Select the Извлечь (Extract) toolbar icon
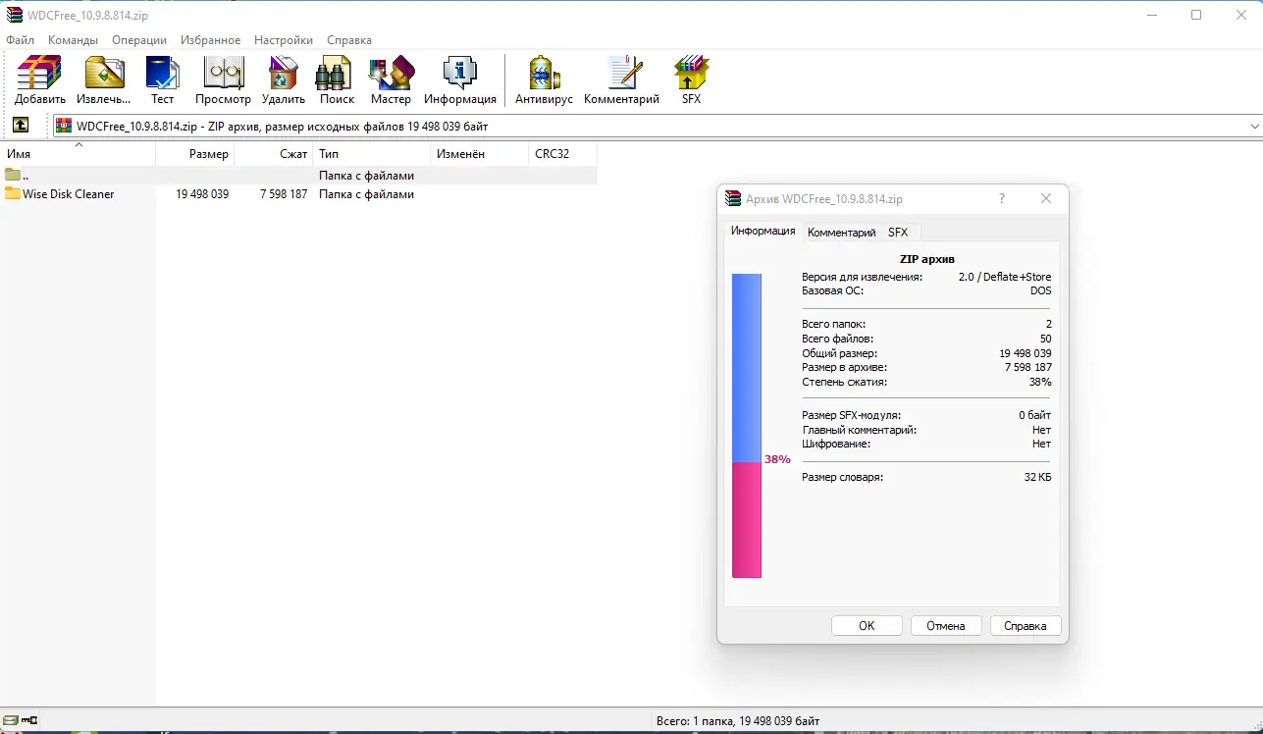 102,79
